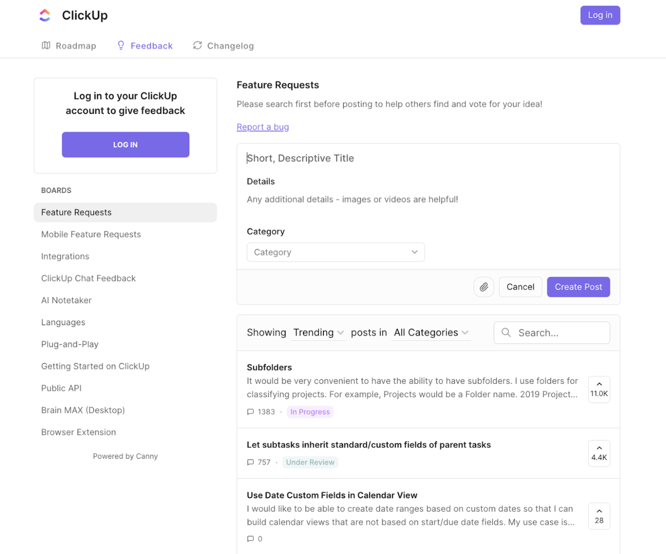Screen dimensions: 666x554
Task: Click the ClickUp logo icon
Action: point(45,15)
